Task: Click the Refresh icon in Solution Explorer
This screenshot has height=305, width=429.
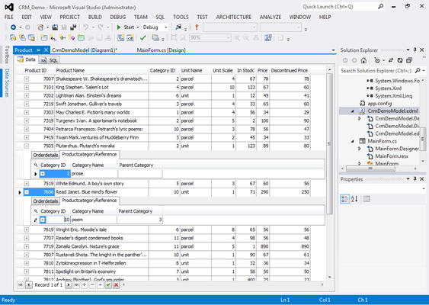Action: (400, 60)
